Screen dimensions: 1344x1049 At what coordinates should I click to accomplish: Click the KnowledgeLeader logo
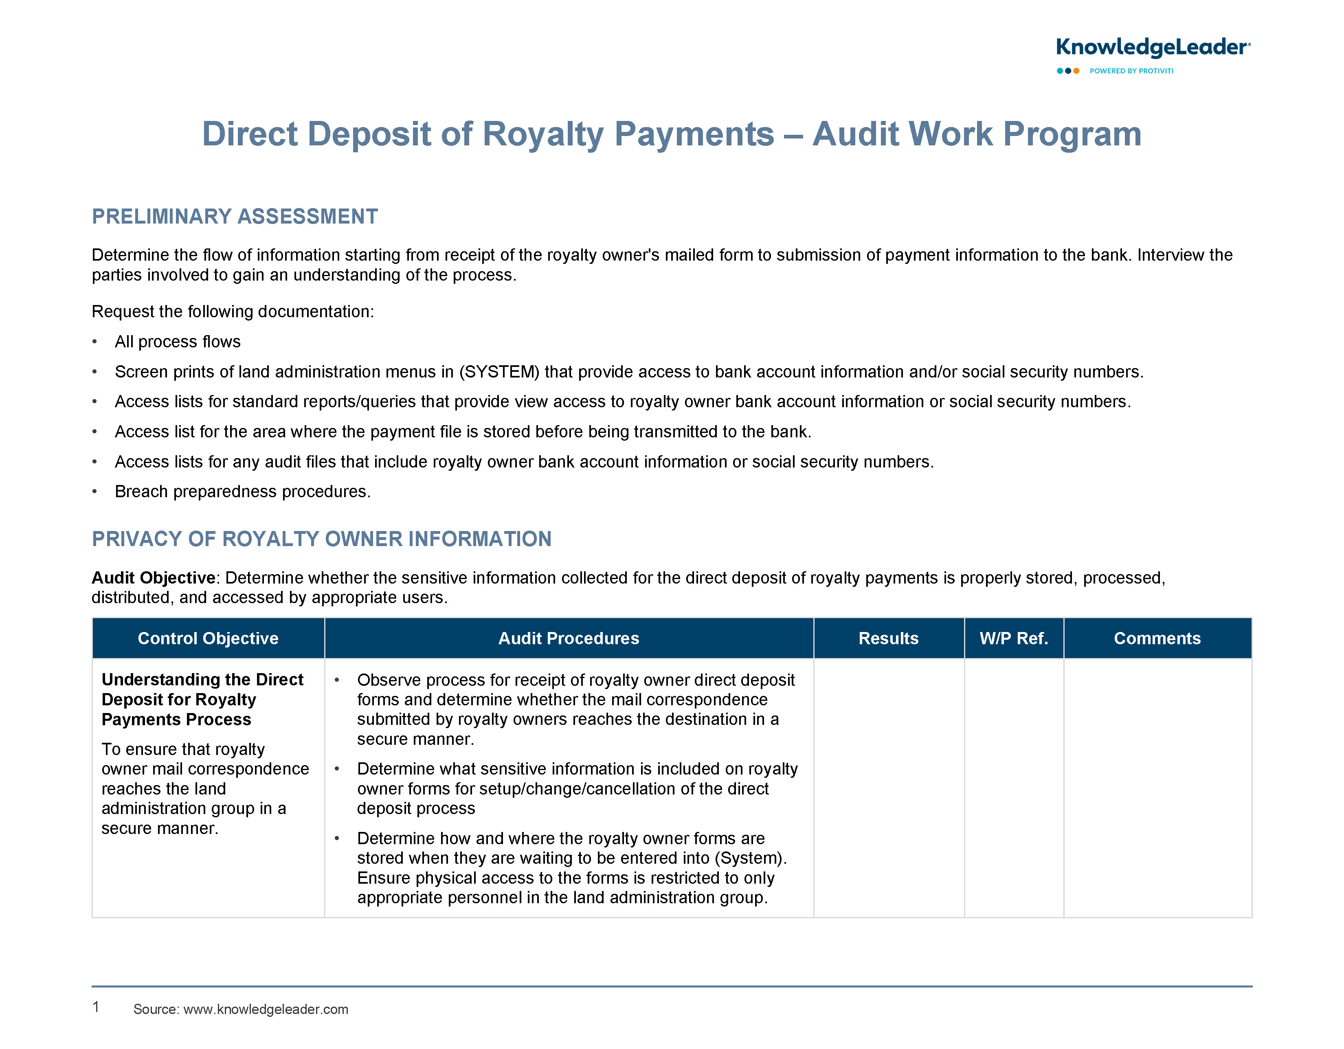pyautogui.click(x=1152, y=47)
